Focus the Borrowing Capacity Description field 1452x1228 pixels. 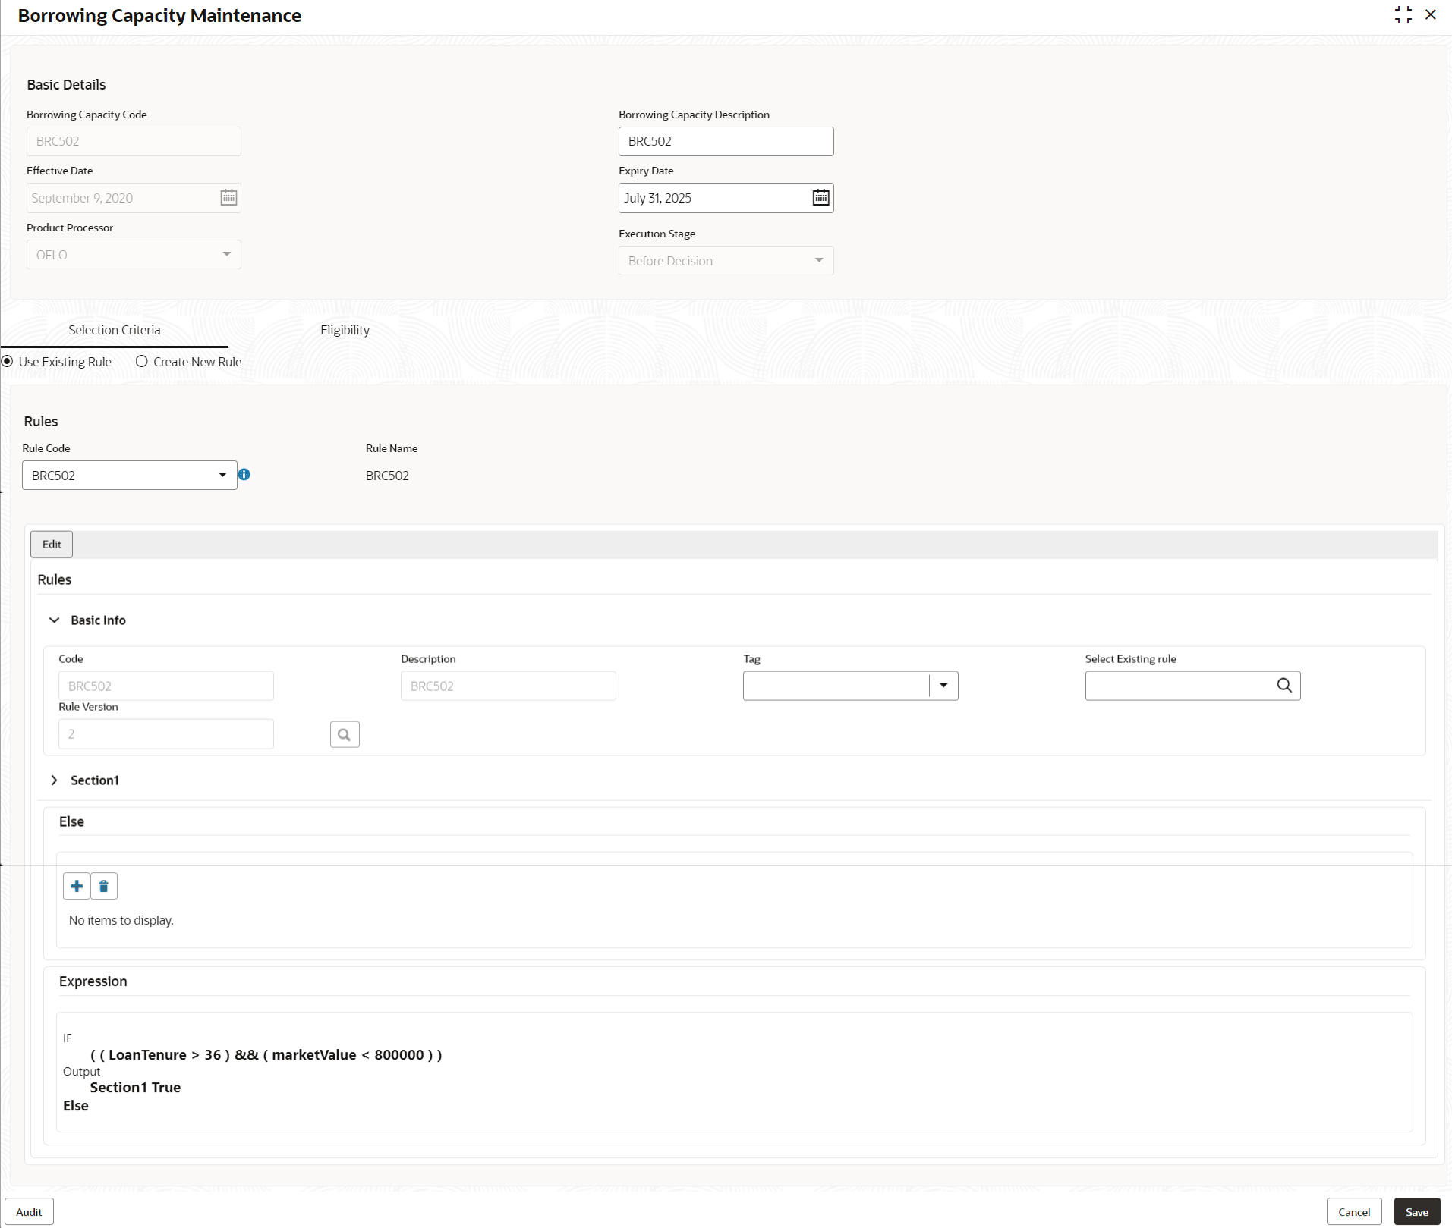(x=726, y=142)
